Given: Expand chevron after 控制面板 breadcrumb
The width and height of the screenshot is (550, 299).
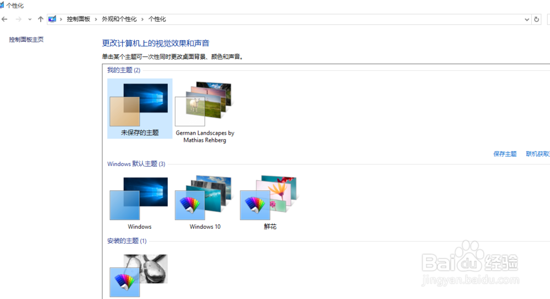Looking at the screenshot, I should point(96,19).
